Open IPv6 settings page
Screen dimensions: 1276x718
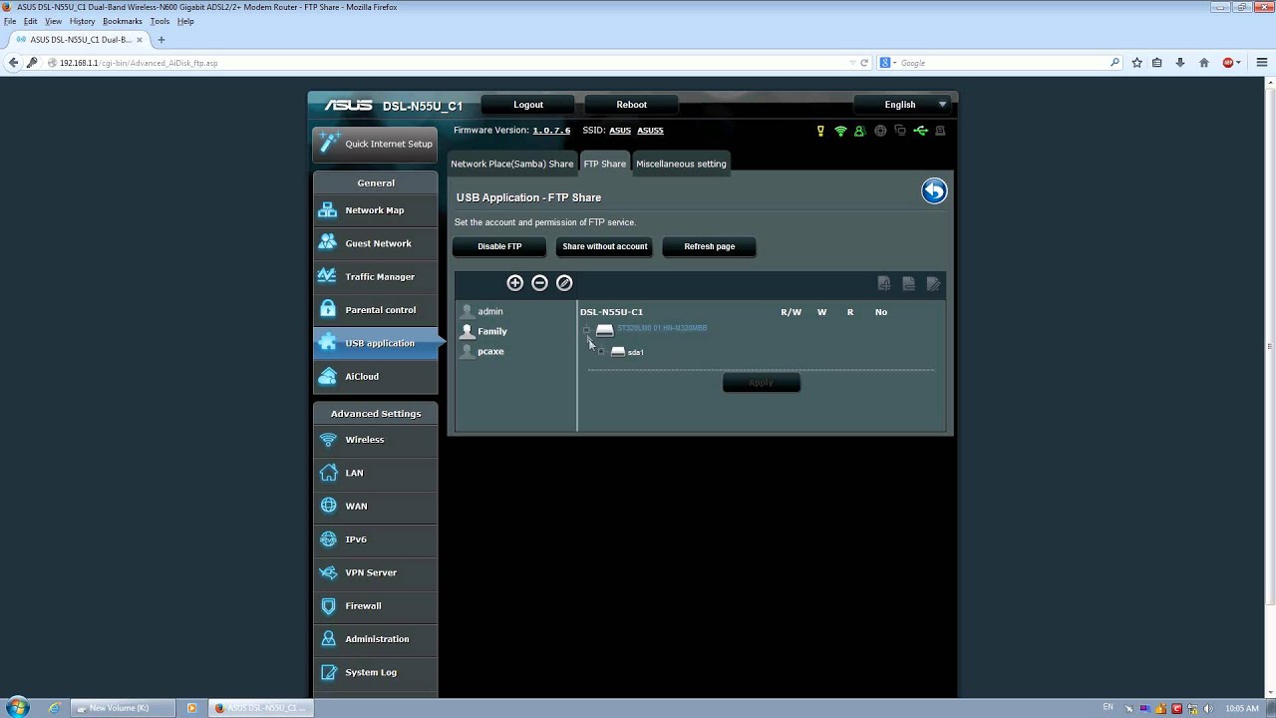375,539
